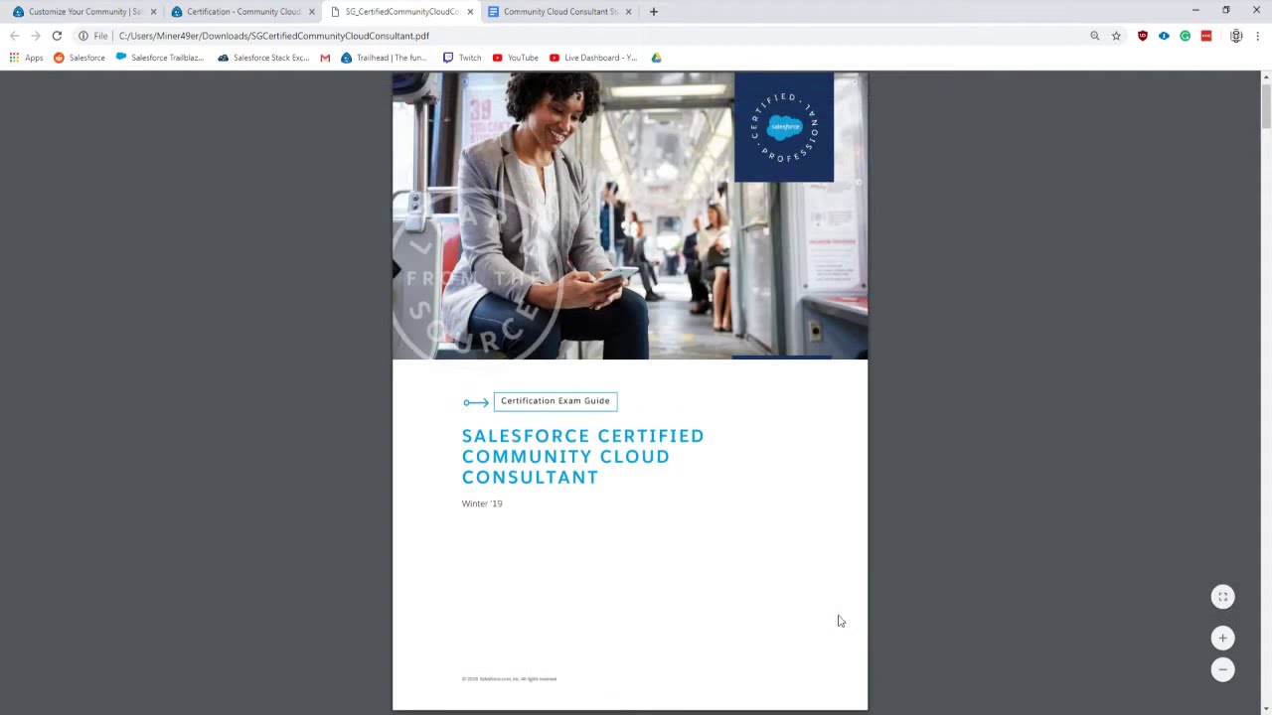The height and width of the screenshot is (715, 1272).
Task: Open the site information icon beside File
Action: (x=83, y=36)
